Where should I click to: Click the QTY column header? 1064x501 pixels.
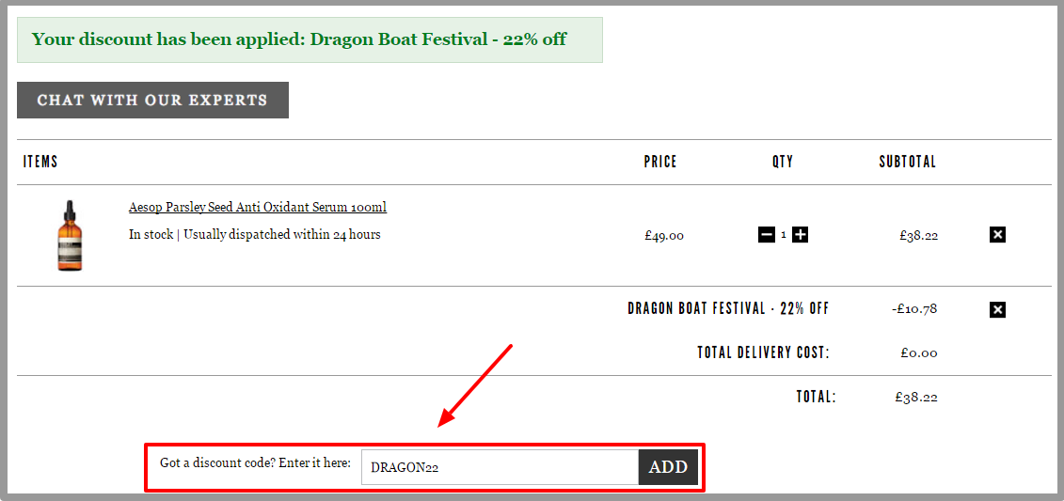click(x=783, y=162)
